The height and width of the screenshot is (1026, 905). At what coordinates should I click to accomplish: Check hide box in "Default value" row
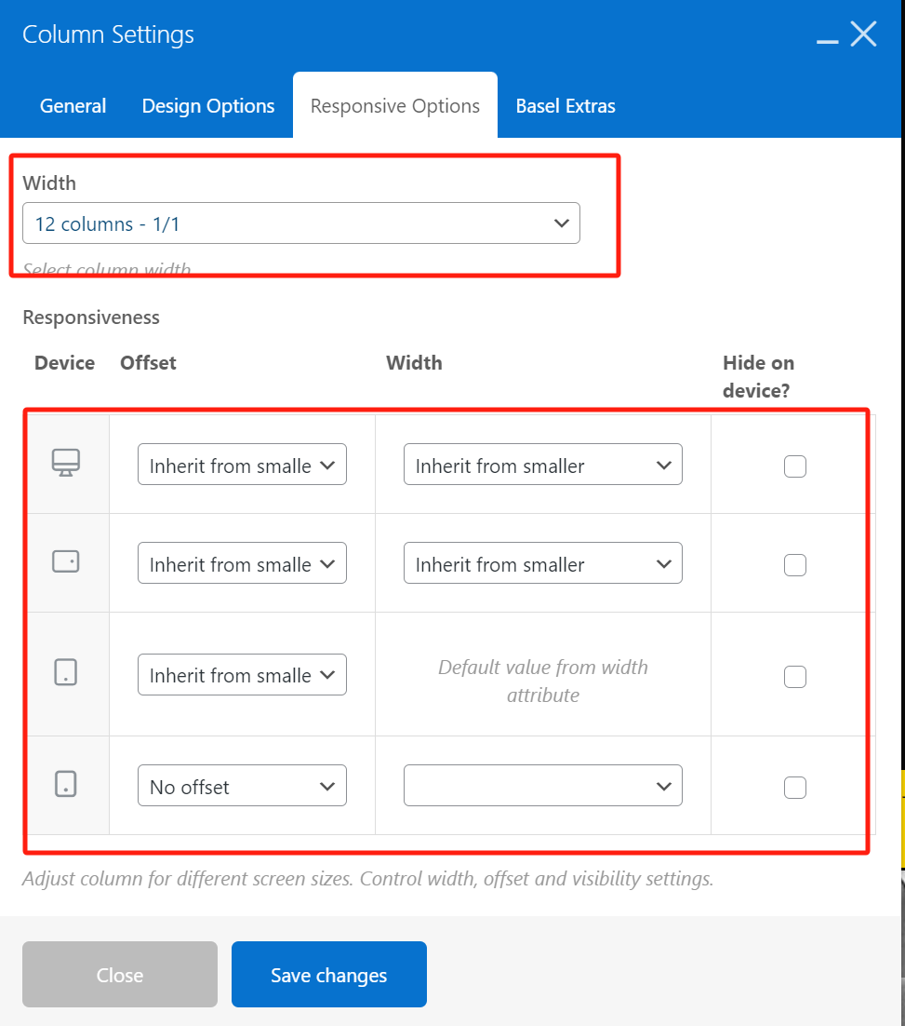pos(794,676)
